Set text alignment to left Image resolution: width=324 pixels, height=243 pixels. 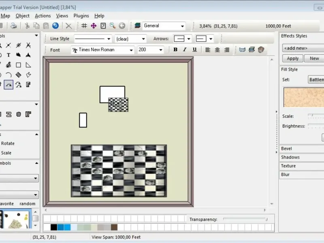pos(208,50)
